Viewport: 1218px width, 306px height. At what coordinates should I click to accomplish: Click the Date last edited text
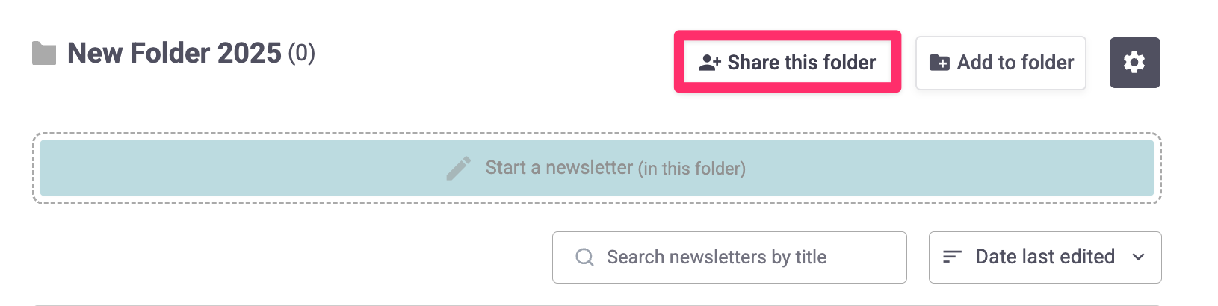point(1045,257)
